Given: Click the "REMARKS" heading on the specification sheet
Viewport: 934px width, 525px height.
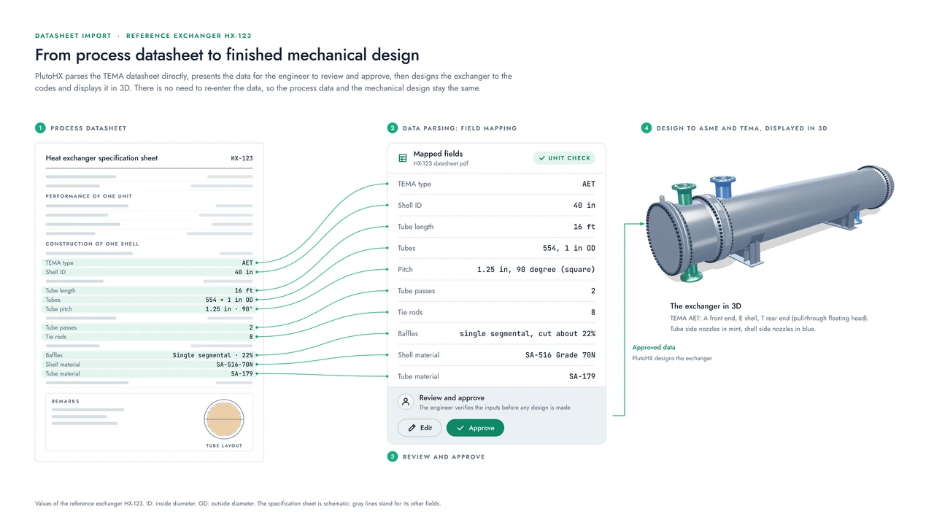Looking at the screenshot, I should click(x=66, y=402).
